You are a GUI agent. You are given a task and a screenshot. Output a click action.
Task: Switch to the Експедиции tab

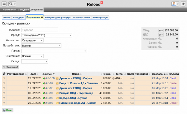point(19,18)
